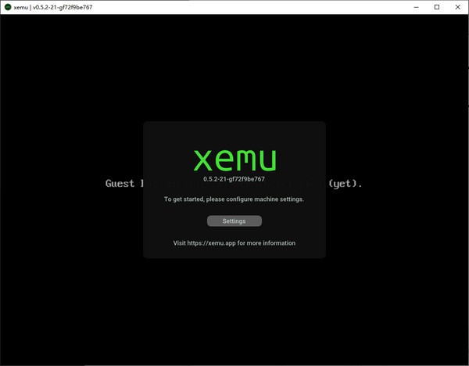Maximize the xemu window

[437, 7]
